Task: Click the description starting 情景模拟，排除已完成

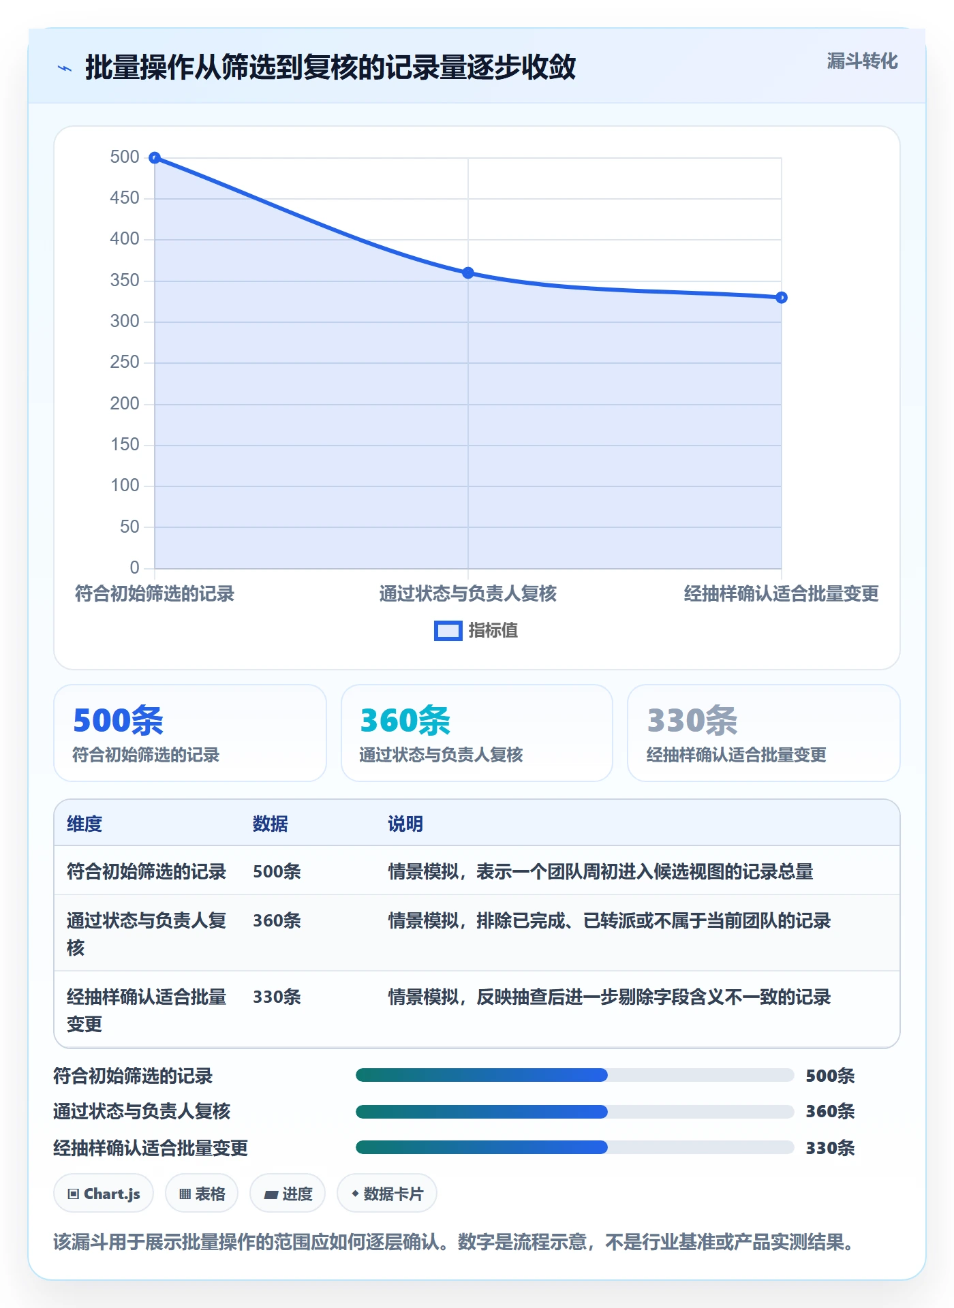Action: pos(610,921)
